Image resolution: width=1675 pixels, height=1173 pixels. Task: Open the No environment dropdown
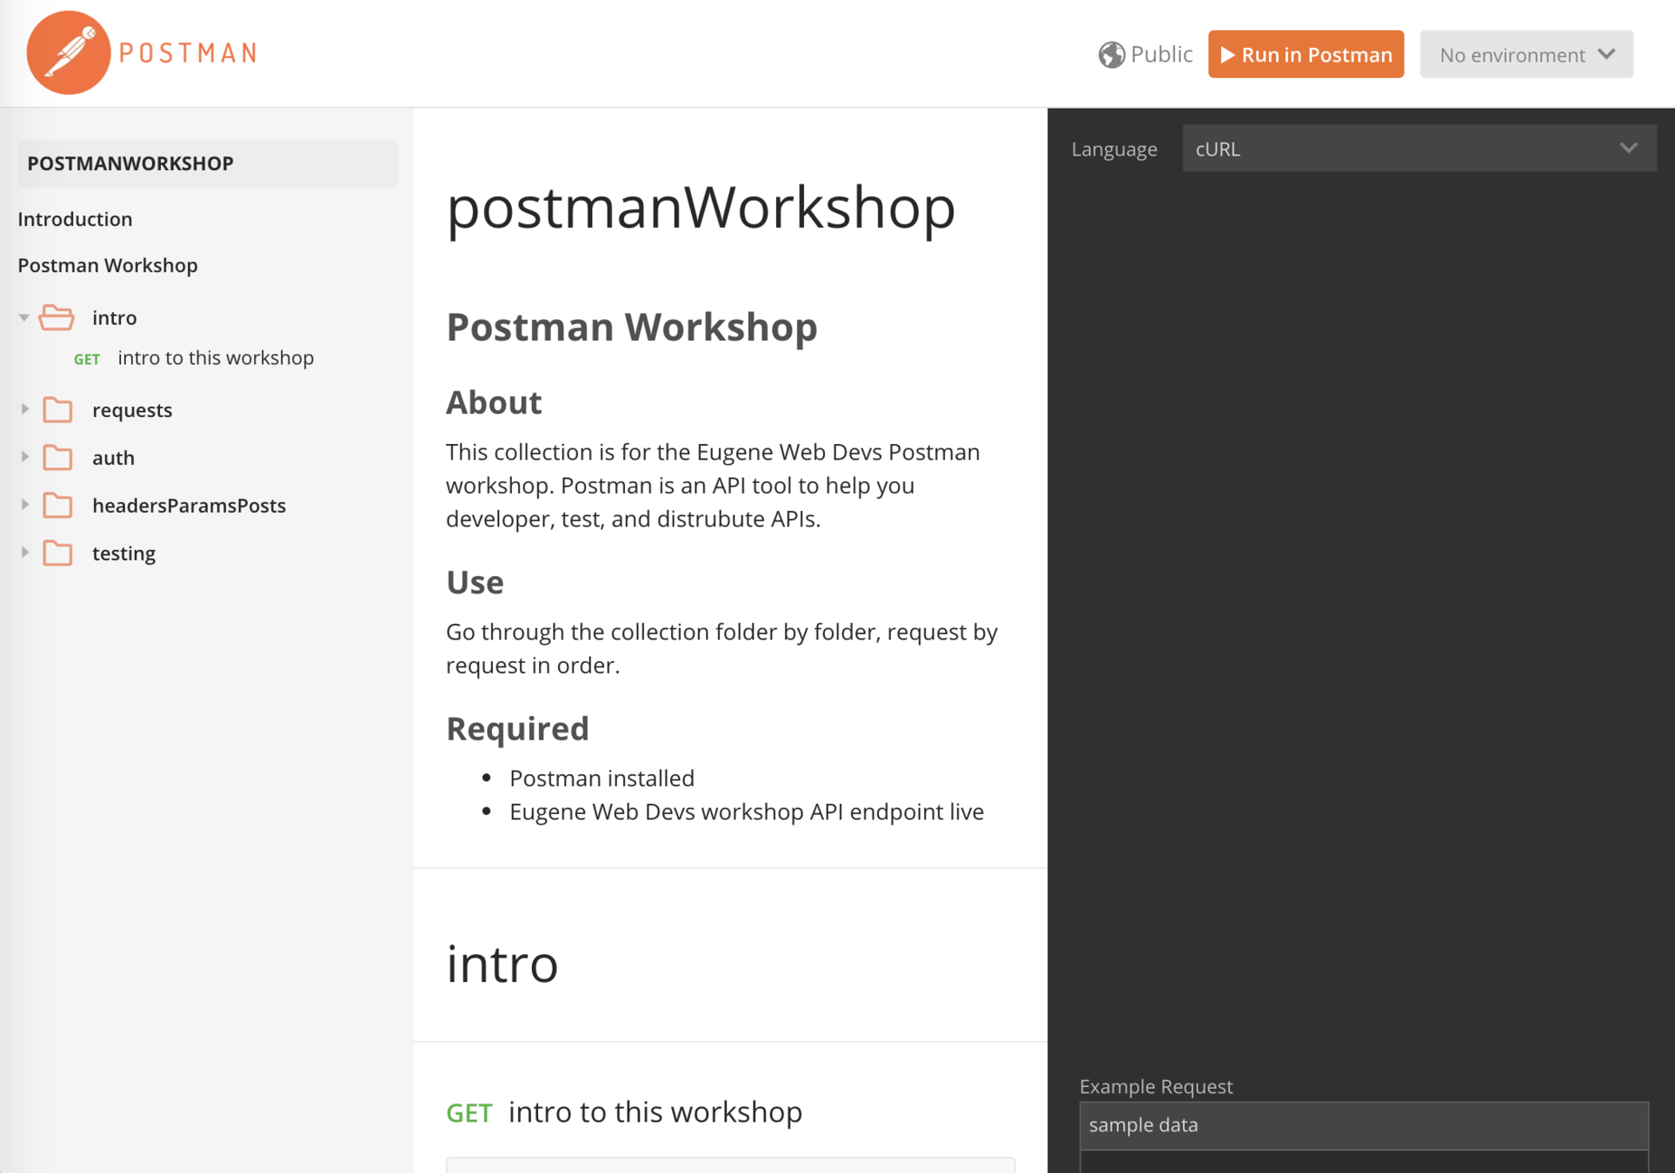click(1525, 55)
